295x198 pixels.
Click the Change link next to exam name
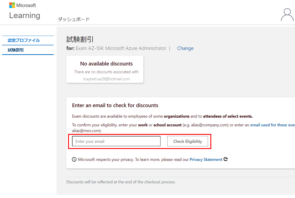[185, 48]
